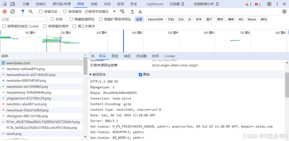Filter requests by WS
The image size is (289, 141).
tap(241, 19)
